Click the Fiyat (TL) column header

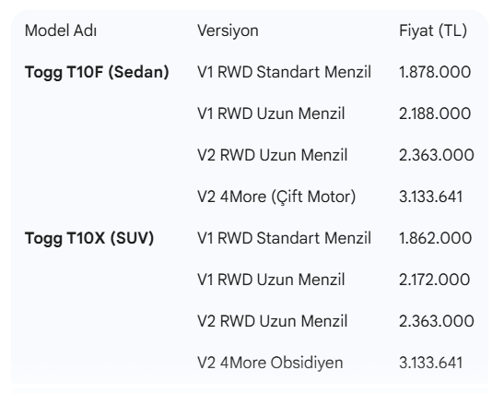pyautogui.click(x=433, y=30)
